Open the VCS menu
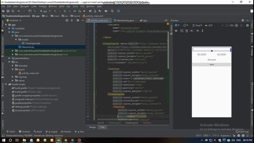The width and height of the screenshot is (254, 143). coord(82,6)
